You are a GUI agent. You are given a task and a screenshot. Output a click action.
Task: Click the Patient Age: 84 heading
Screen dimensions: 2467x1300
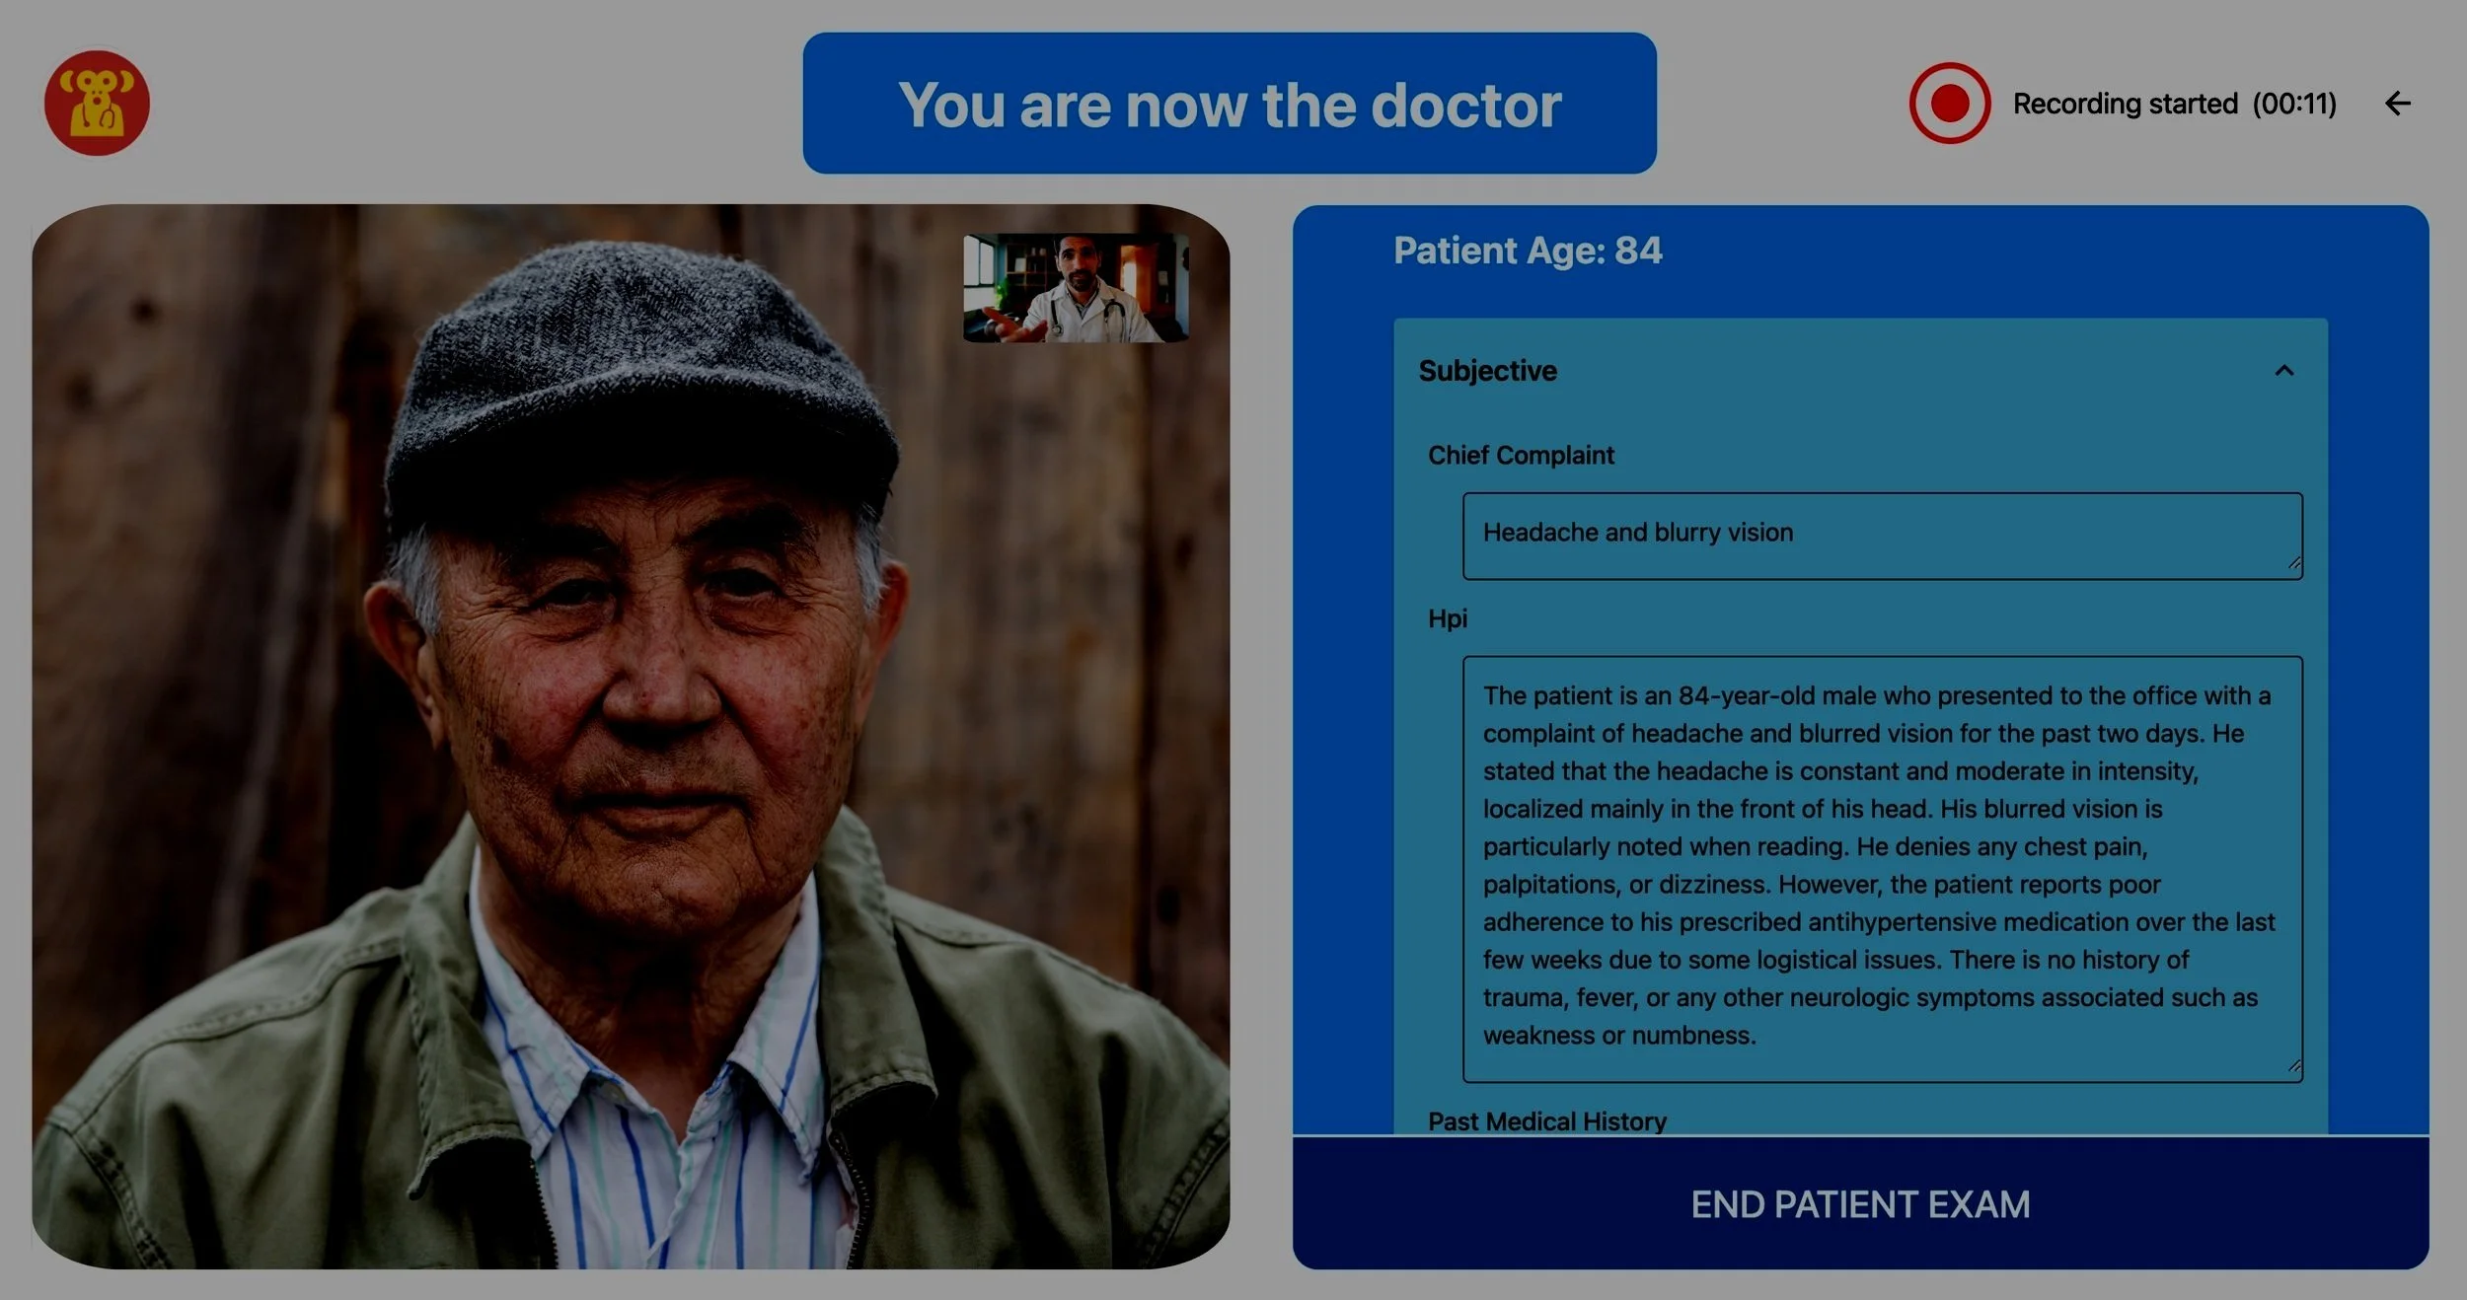pyautogui.click(x=1528, y=251)
